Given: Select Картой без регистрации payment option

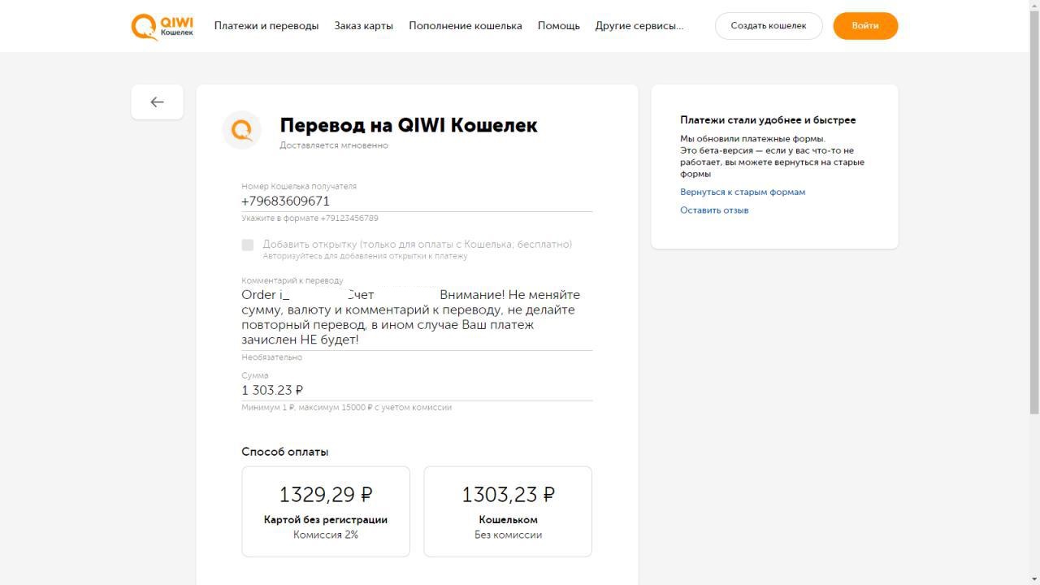Looking at the screenshot, I should [326, 511].
